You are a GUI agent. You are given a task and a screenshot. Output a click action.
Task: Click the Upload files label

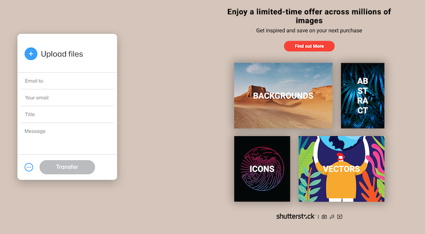point(62,54)
